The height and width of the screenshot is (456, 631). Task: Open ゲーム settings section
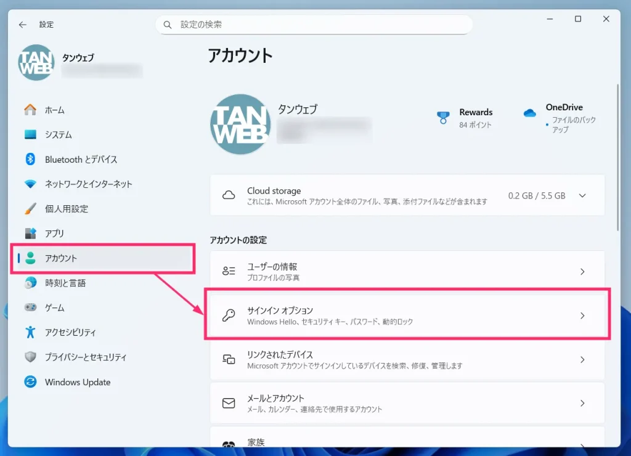[104, 307]
